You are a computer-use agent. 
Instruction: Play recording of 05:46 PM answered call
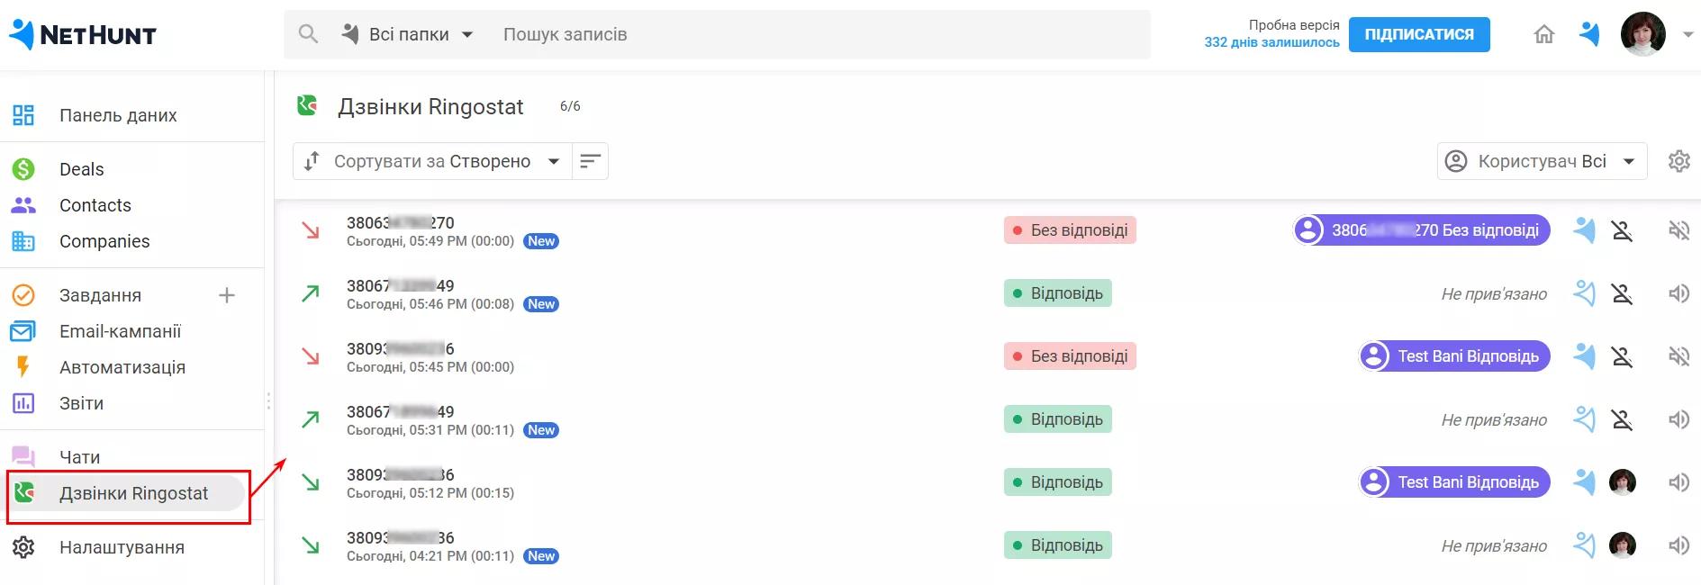[1678, 293]
